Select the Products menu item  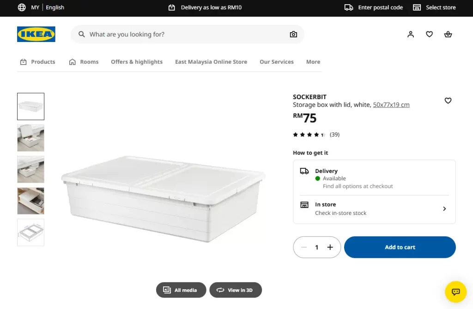pos(37,61)
